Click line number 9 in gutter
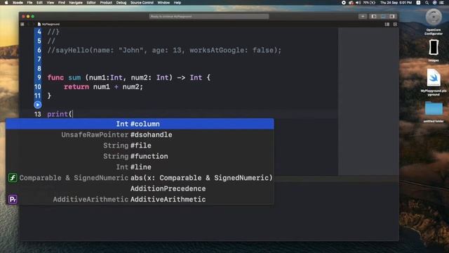This screenshot has width=449, height=253. [x=39, y=77]
